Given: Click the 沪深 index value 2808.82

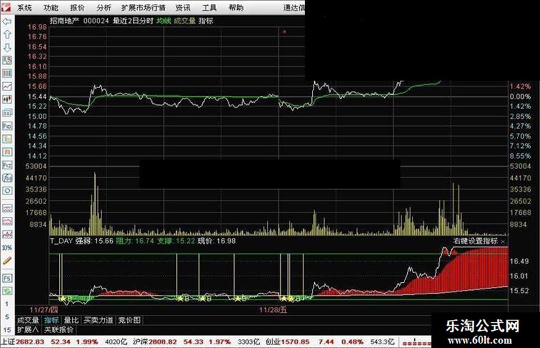Looking at the screenshot, I should tap(163, 342).
